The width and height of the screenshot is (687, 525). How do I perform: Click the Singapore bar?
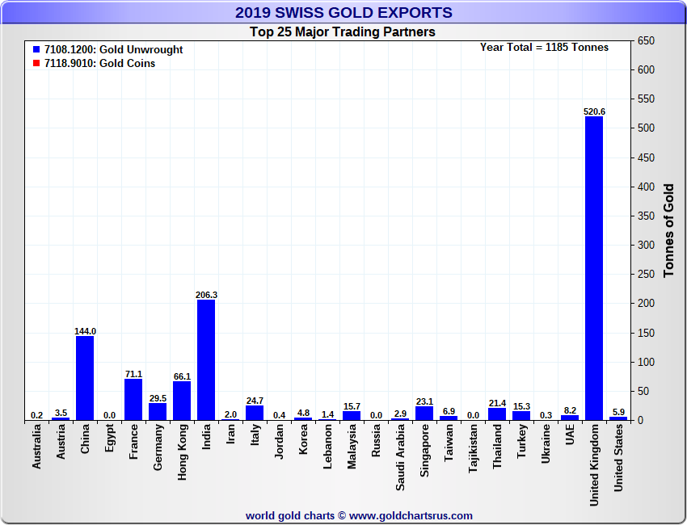(x=424, y=414)
